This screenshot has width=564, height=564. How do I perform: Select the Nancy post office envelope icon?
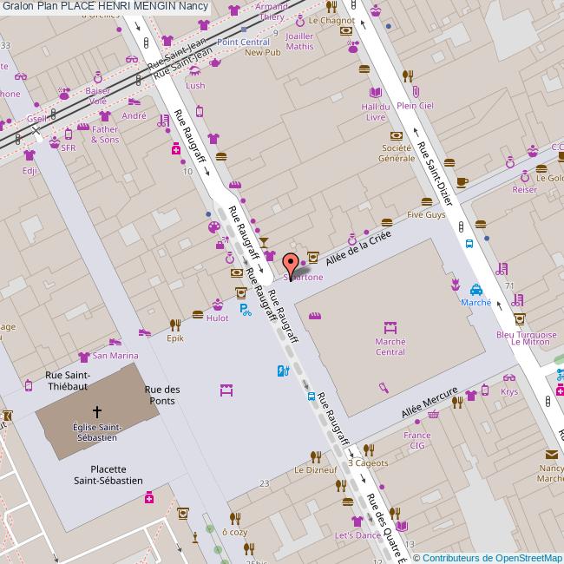tap(552, 454)
